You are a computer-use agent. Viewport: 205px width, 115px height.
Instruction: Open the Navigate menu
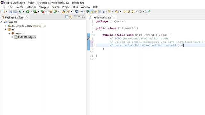coord(44,7)
